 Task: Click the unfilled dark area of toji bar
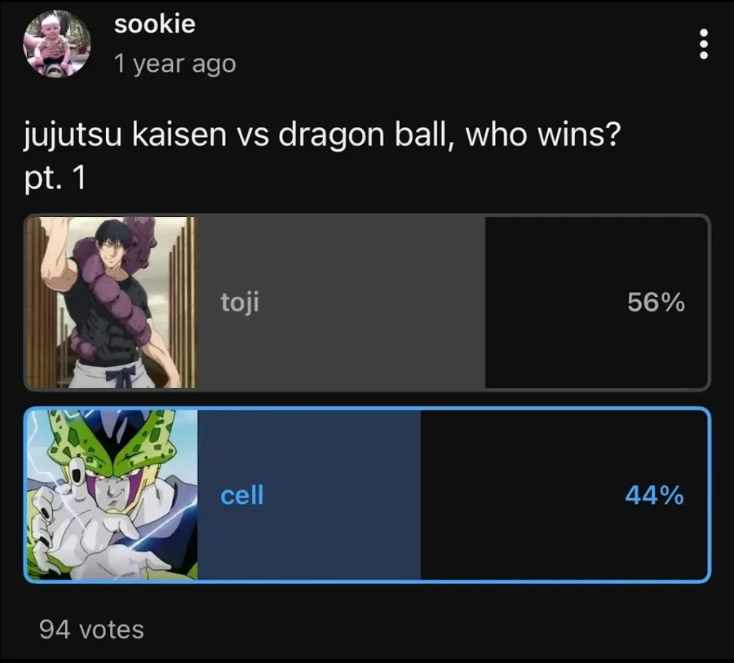[596, 302]
